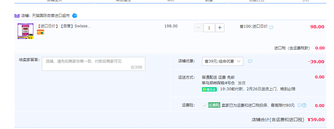
Task: Click unit price 198.00
Action: tap(171, 26)
